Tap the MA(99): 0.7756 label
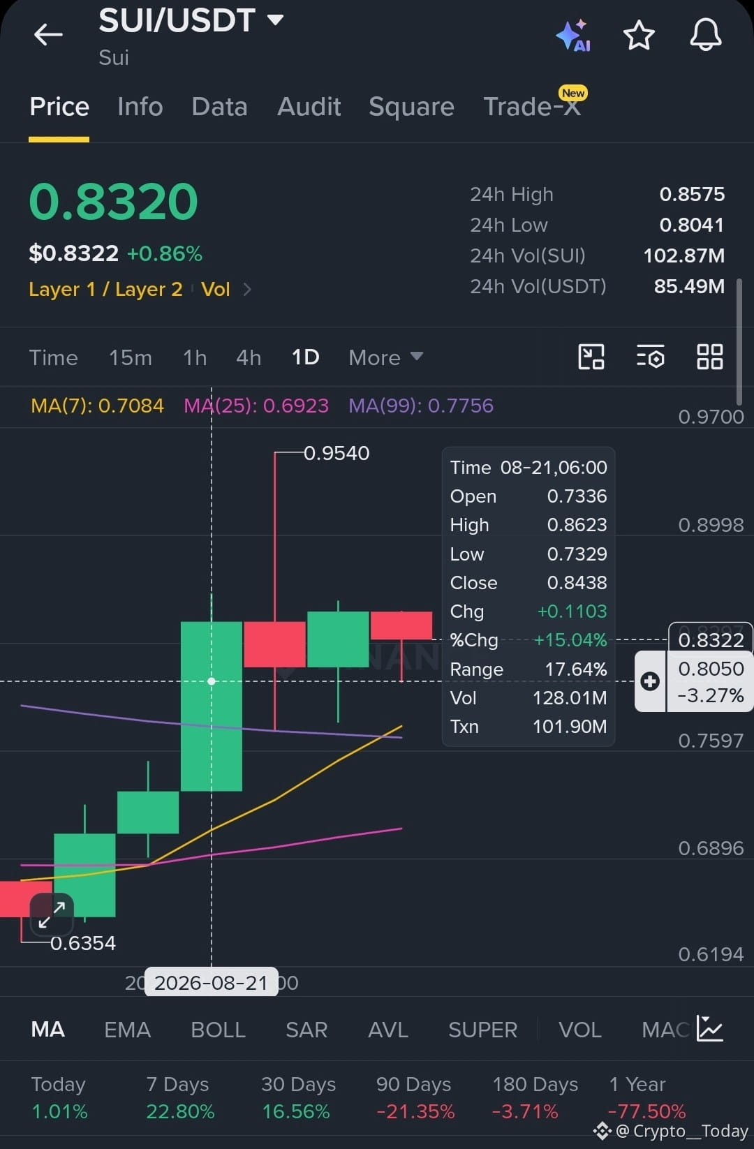 [421, 406]
